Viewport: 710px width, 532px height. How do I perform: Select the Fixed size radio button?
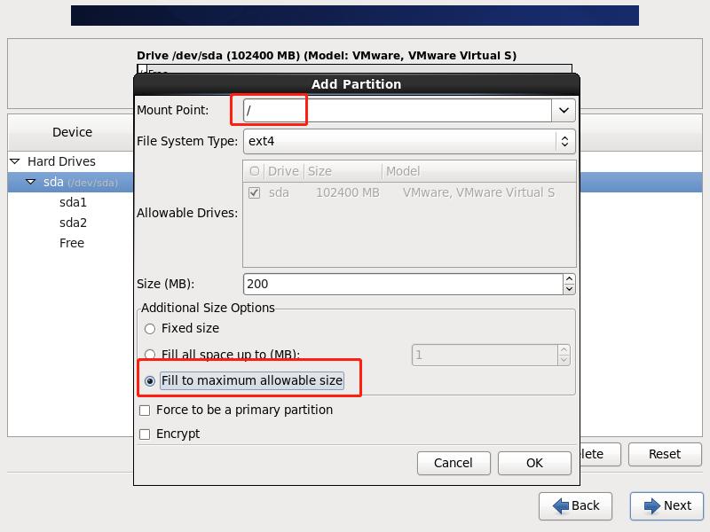[150, 329]
